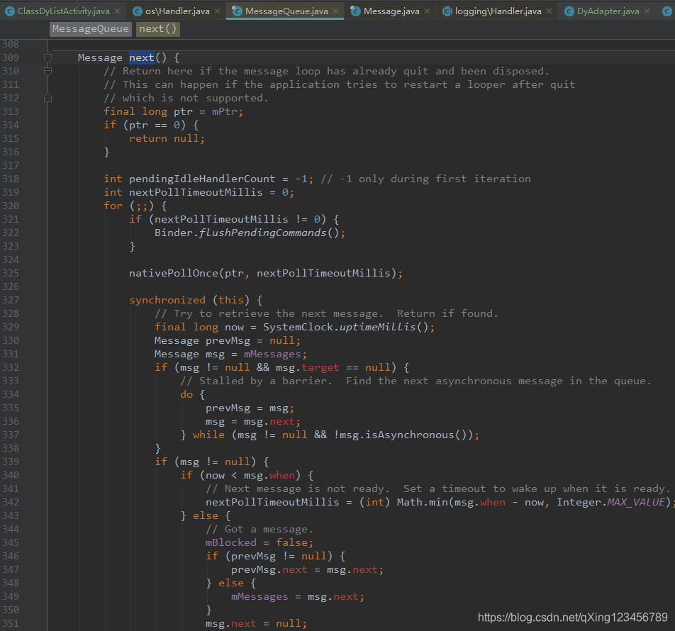Close the Message.java tab
The image size is (675, 631).
[x=427, y=11]
